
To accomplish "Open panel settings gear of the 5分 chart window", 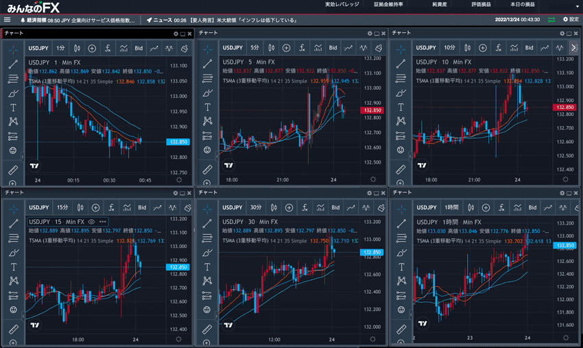I will [370, 34].
